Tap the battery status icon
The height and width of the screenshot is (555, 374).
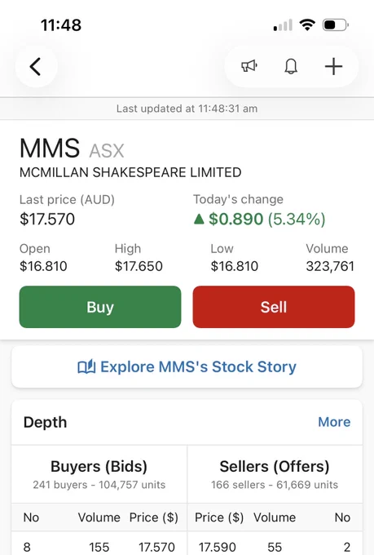pos(336,25)
